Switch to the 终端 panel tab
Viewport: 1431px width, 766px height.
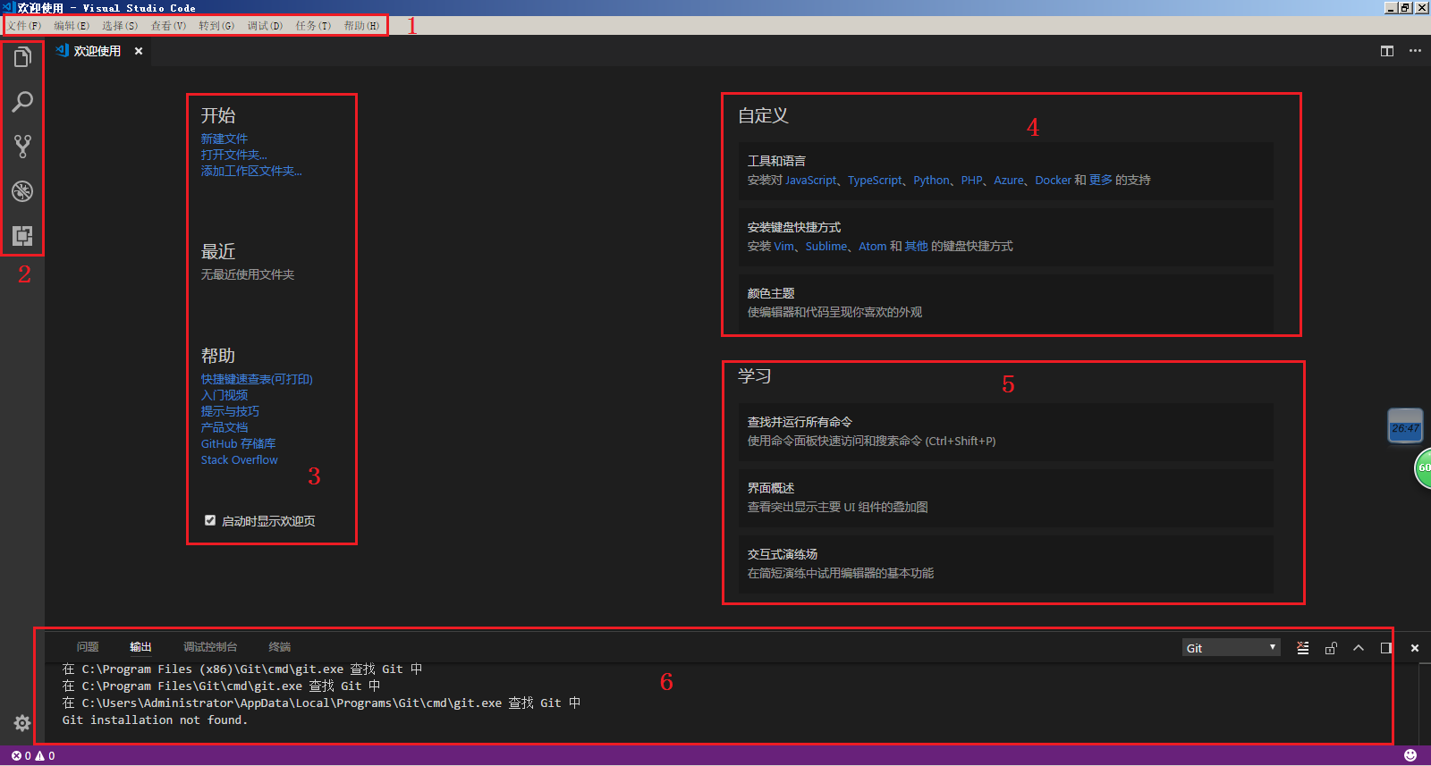[x=280, y=647]
